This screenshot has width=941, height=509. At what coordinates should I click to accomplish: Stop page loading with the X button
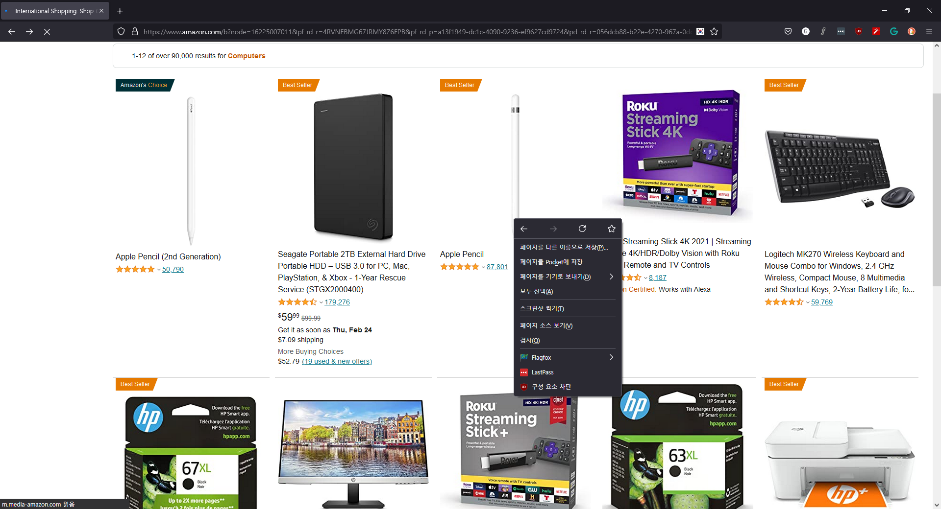click(47, 31)
